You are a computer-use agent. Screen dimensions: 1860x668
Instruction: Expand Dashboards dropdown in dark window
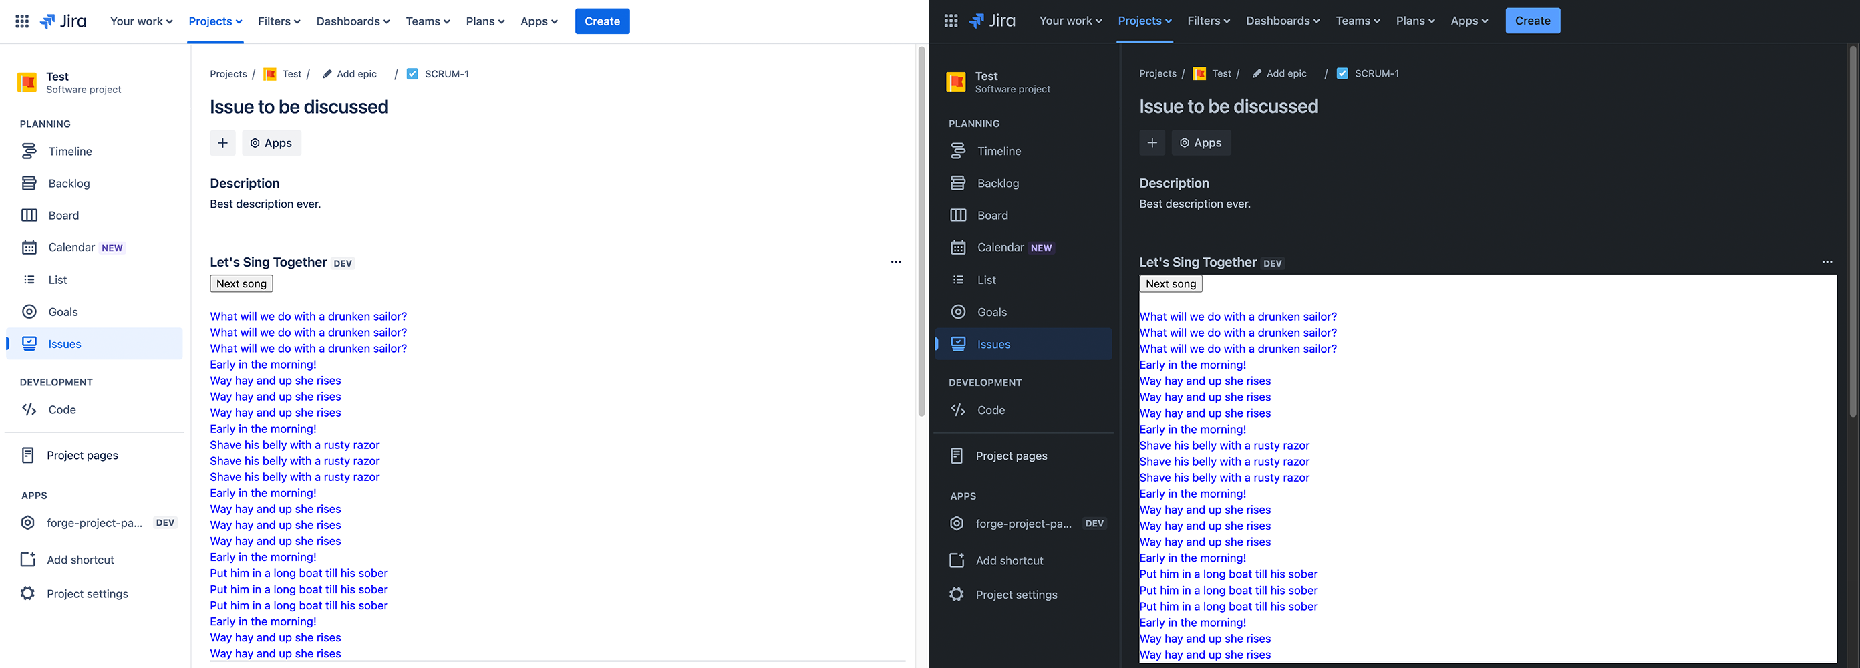click(x=1282, y=21)
